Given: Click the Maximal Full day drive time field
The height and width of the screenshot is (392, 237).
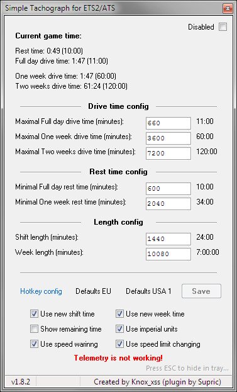Looking at the screenshot, I should point(168,123).
